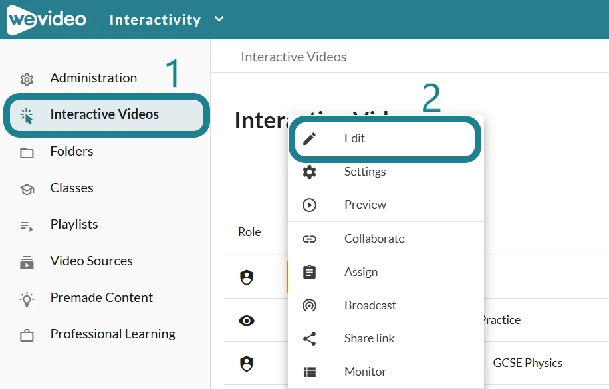Image resolution: width=609 pixels, height=389 pixels.
Task: Click the Role column header
Action: pyautogui.click(x=249, y=232)
